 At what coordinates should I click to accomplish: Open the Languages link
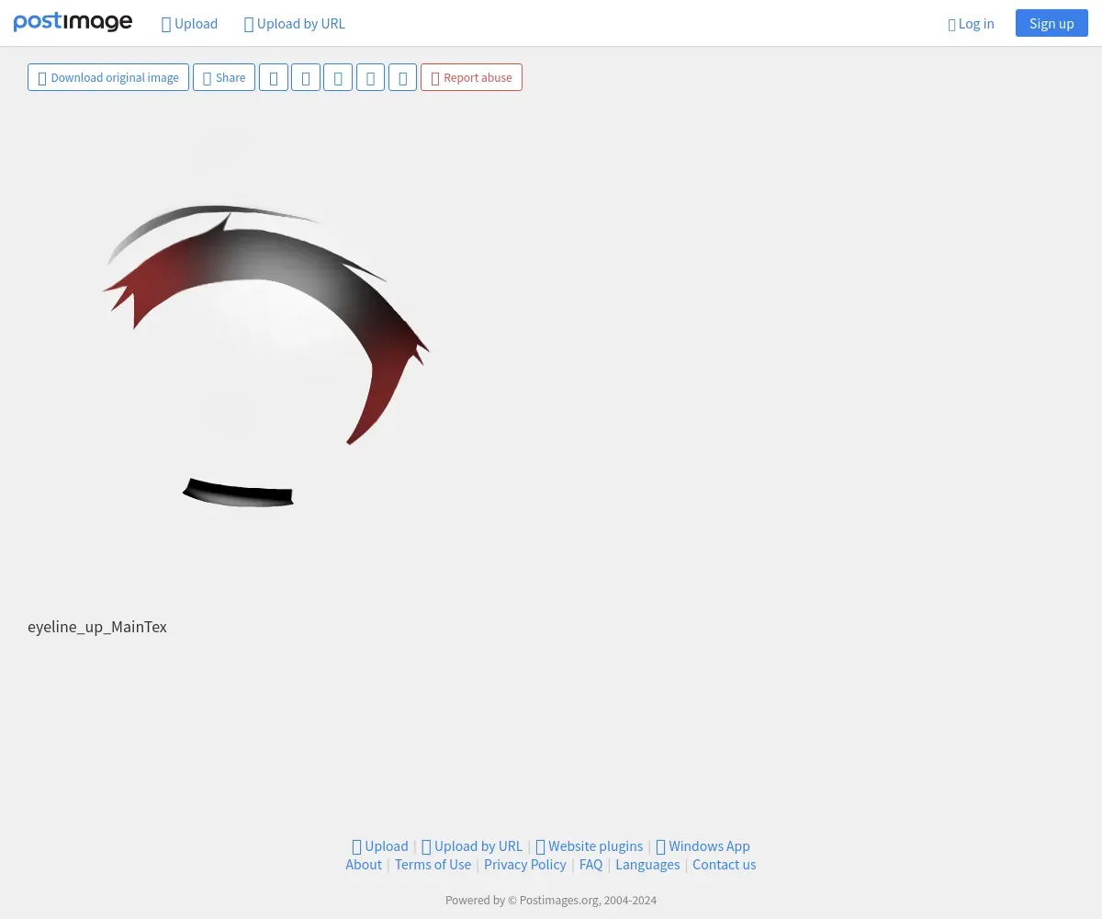pyautogui.click(x=647, y=864)
